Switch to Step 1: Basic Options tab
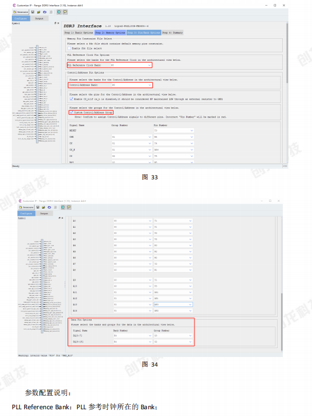Screen dimensions: 312x416 [79, 33]
